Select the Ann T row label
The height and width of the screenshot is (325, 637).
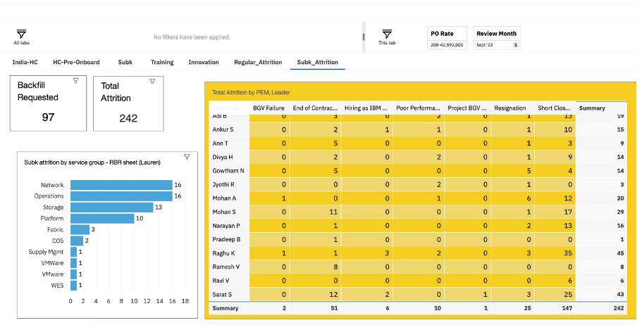tap(220, 144)
